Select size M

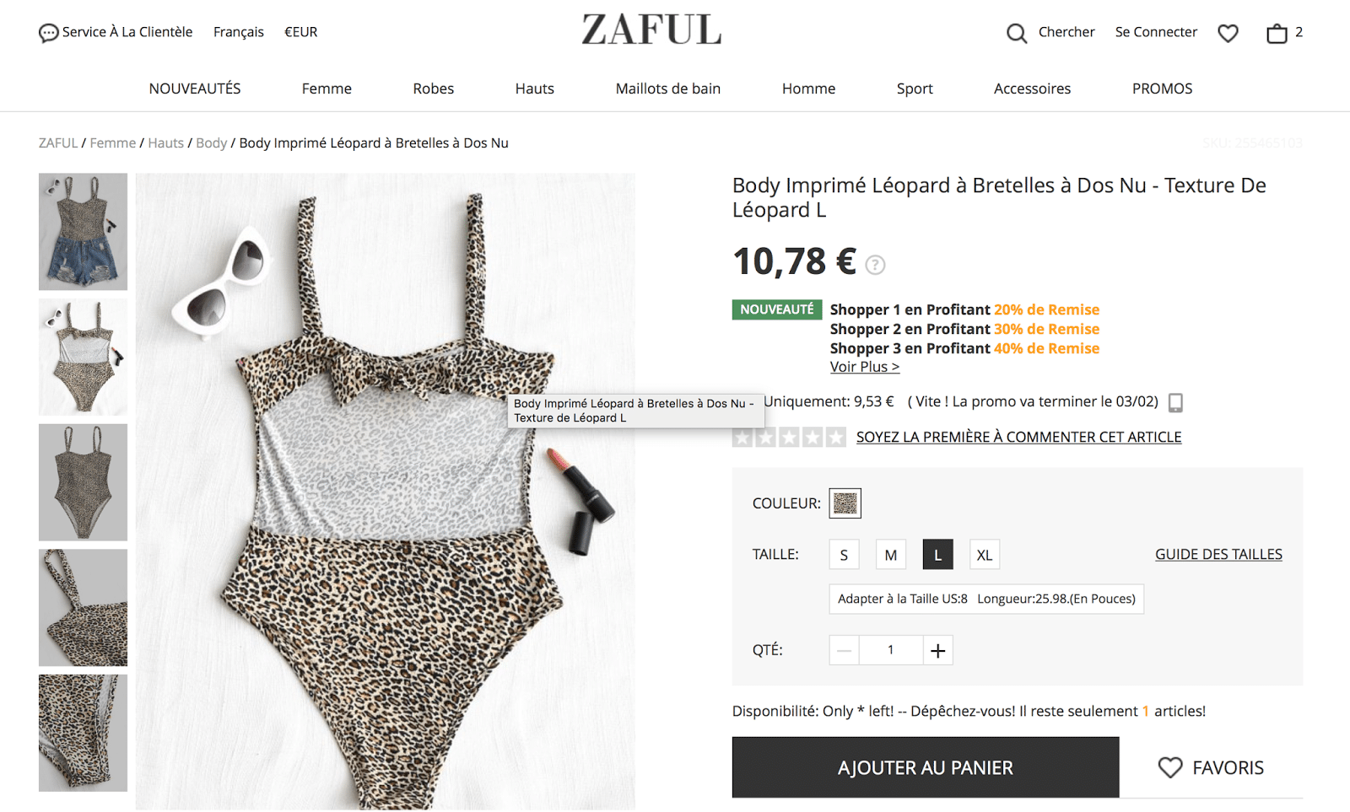pos(891,555)
